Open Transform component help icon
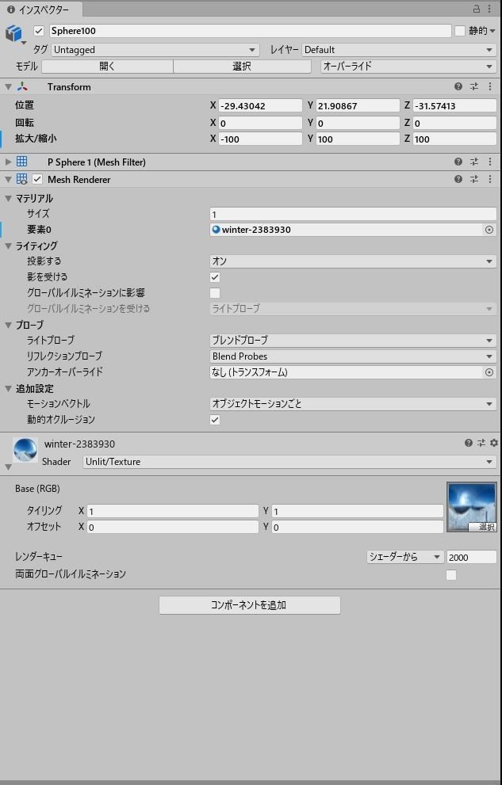This screenshot has height=785, width=502. pos(458,86)
